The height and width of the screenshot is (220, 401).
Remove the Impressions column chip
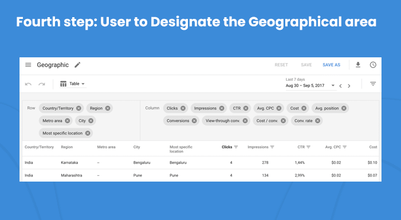point(222,108)
